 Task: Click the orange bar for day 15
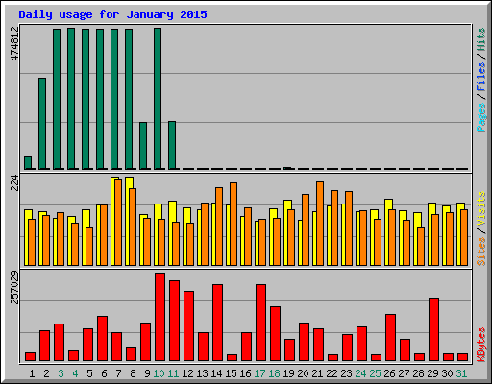(234, 224)
